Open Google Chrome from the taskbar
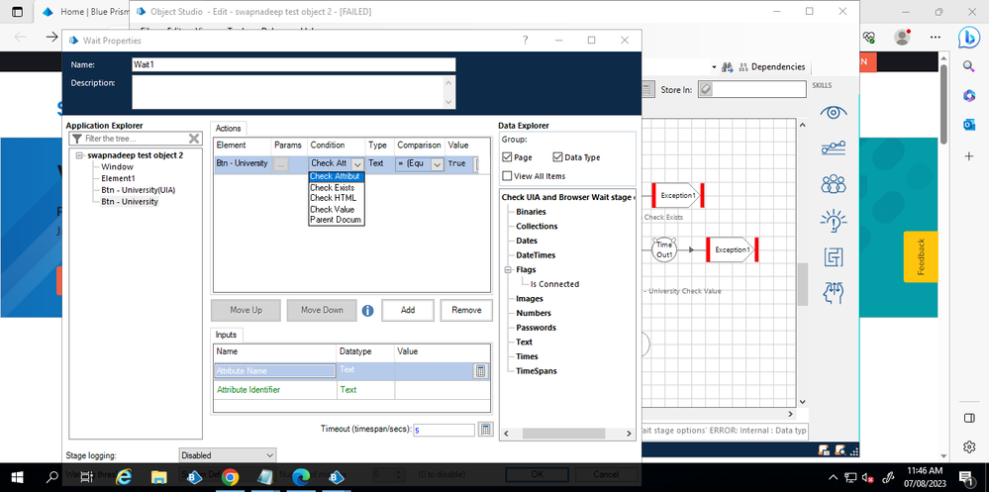989x492 pixels. pos(230,477)
